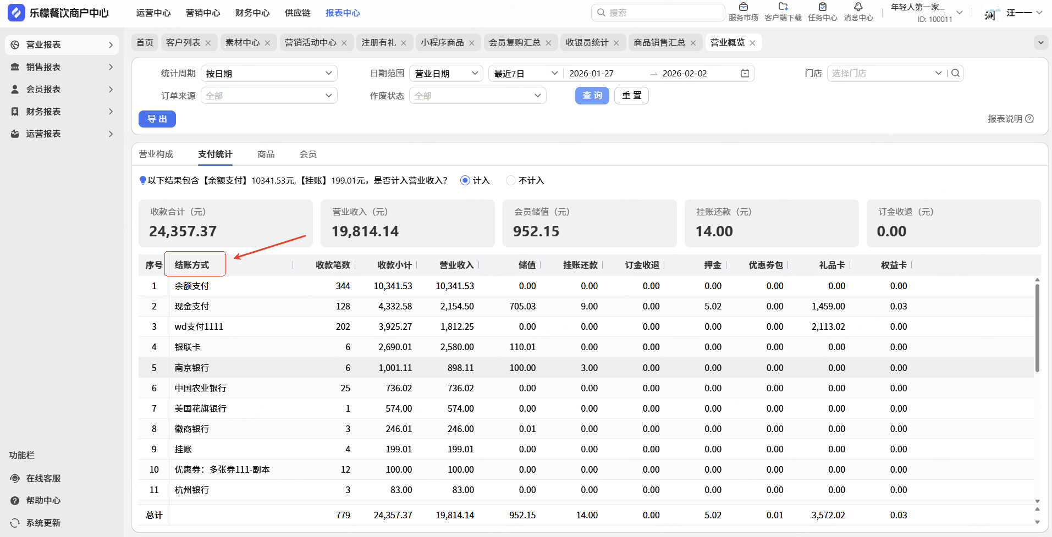
Task: Click the store search magnifier icon
Action: [956, 73]
